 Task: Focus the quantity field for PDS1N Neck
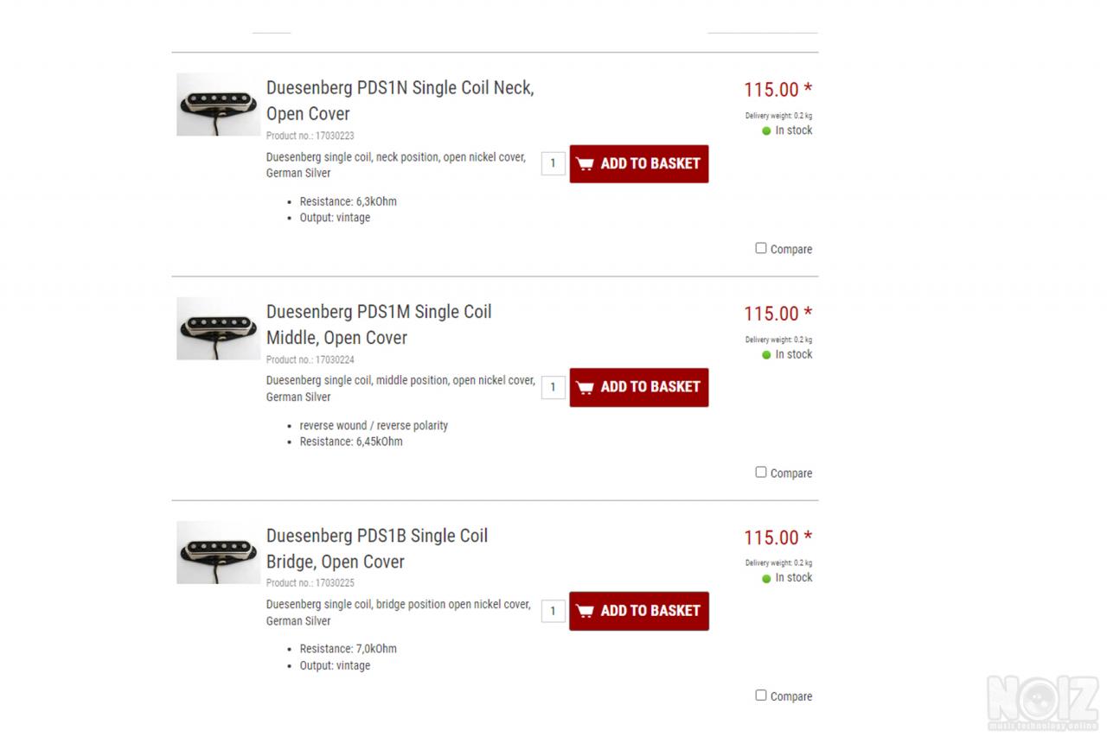(x=553, y=163)
